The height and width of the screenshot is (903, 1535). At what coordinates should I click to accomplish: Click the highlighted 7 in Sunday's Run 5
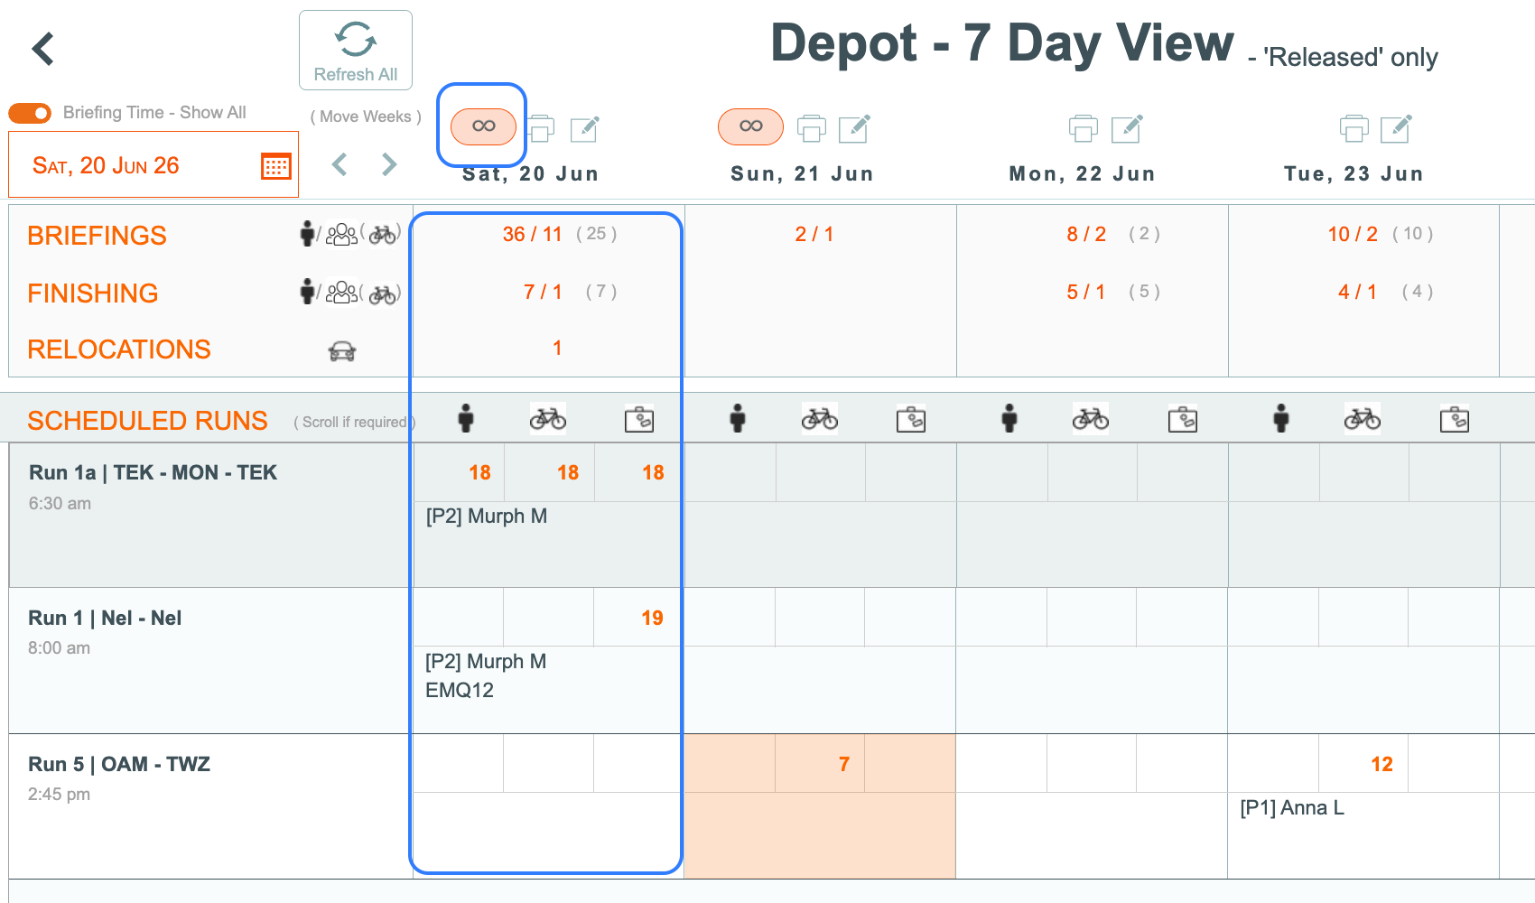point(844,765)
